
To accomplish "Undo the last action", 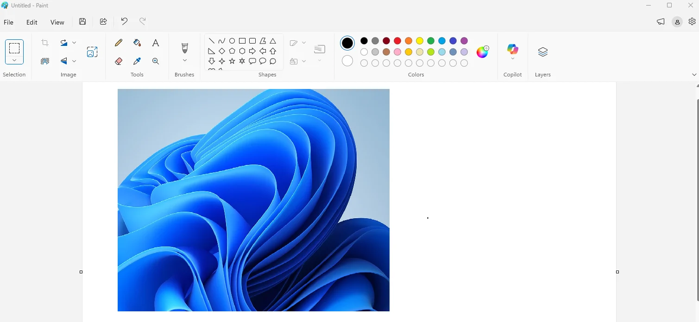I will coord(124,21).
